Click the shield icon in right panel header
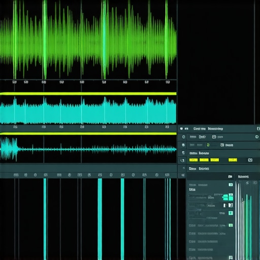This screenshot has height=260, width=260. 181,129
